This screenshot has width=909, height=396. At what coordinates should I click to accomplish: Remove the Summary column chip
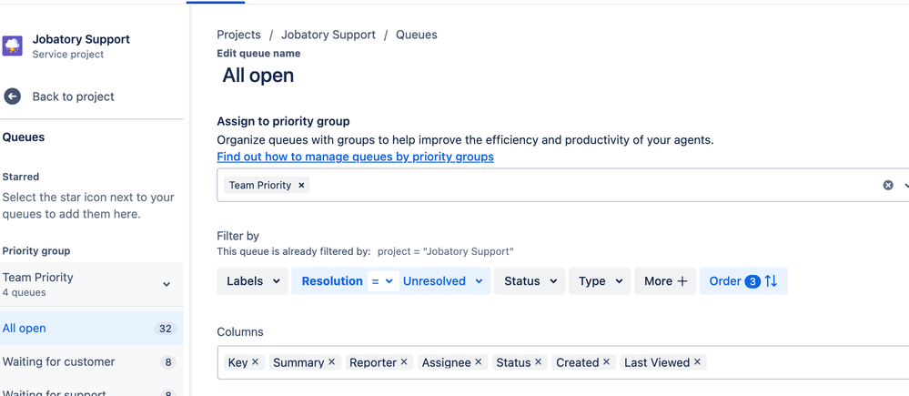click(331, 361)
